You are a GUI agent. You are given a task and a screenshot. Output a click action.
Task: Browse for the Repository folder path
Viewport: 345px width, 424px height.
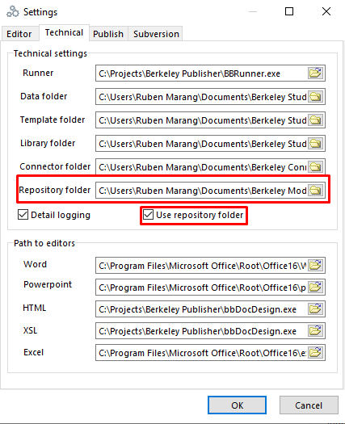[x=315, y=190]
